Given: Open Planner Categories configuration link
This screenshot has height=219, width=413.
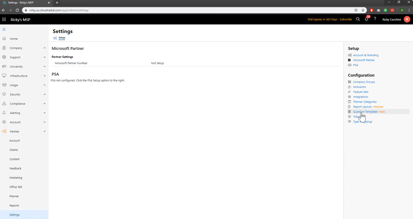Looking at the screenshot, I should point(365,102).
